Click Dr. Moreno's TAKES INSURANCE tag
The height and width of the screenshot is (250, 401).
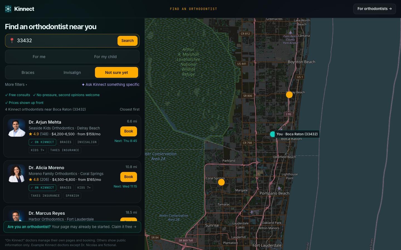click(x=45, y=196)
